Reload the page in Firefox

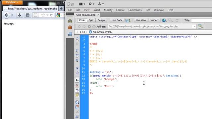(x=51, y=15)
